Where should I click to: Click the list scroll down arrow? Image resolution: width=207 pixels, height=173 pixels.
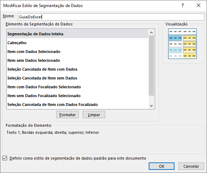pos(152,106)
